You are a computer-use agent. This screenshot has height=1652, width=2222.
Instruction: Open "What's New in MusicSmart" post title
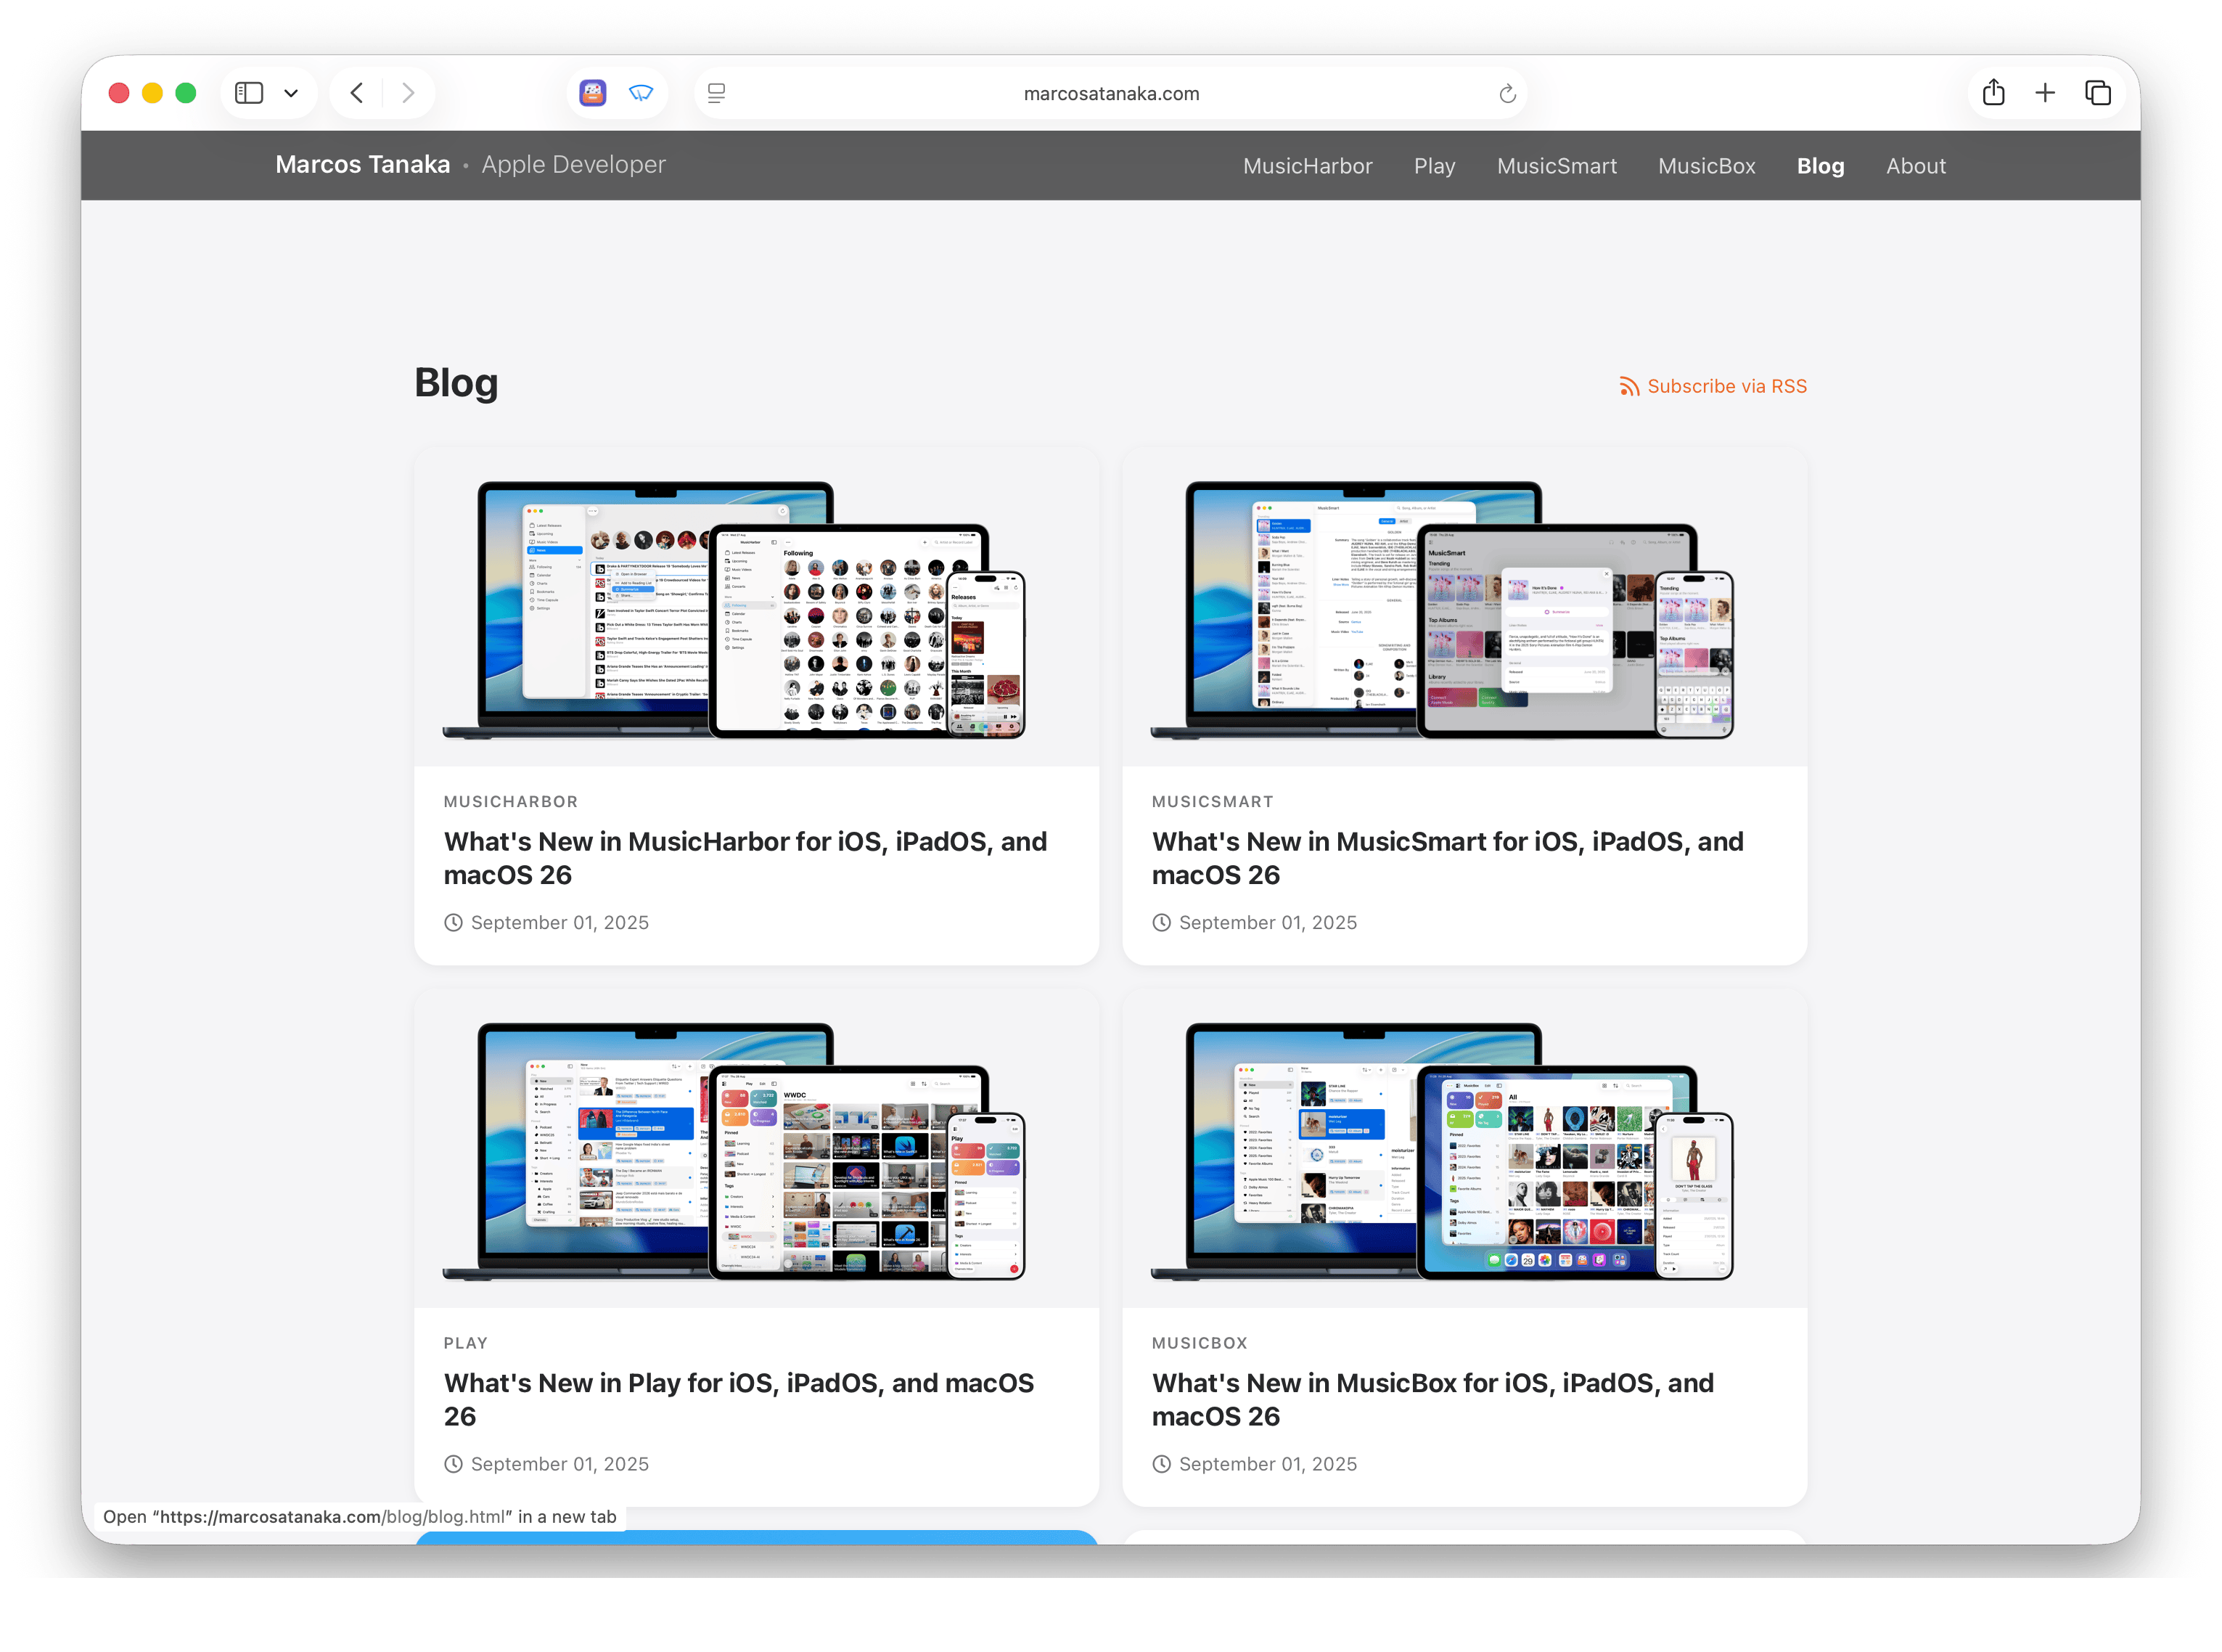click(1448, 858)
